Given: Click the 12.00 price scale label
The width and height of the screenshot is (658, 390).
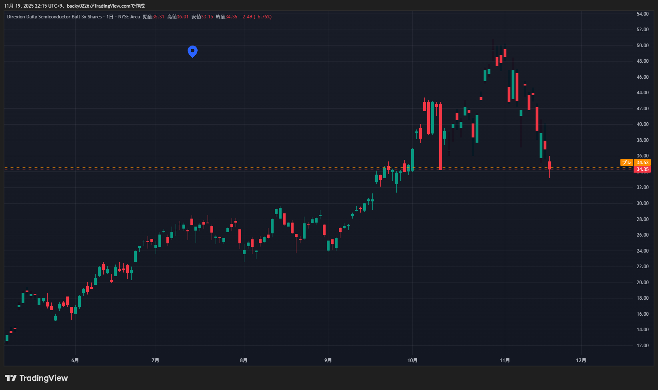Looking at the screenshot, I should click(x=642, y=346).
